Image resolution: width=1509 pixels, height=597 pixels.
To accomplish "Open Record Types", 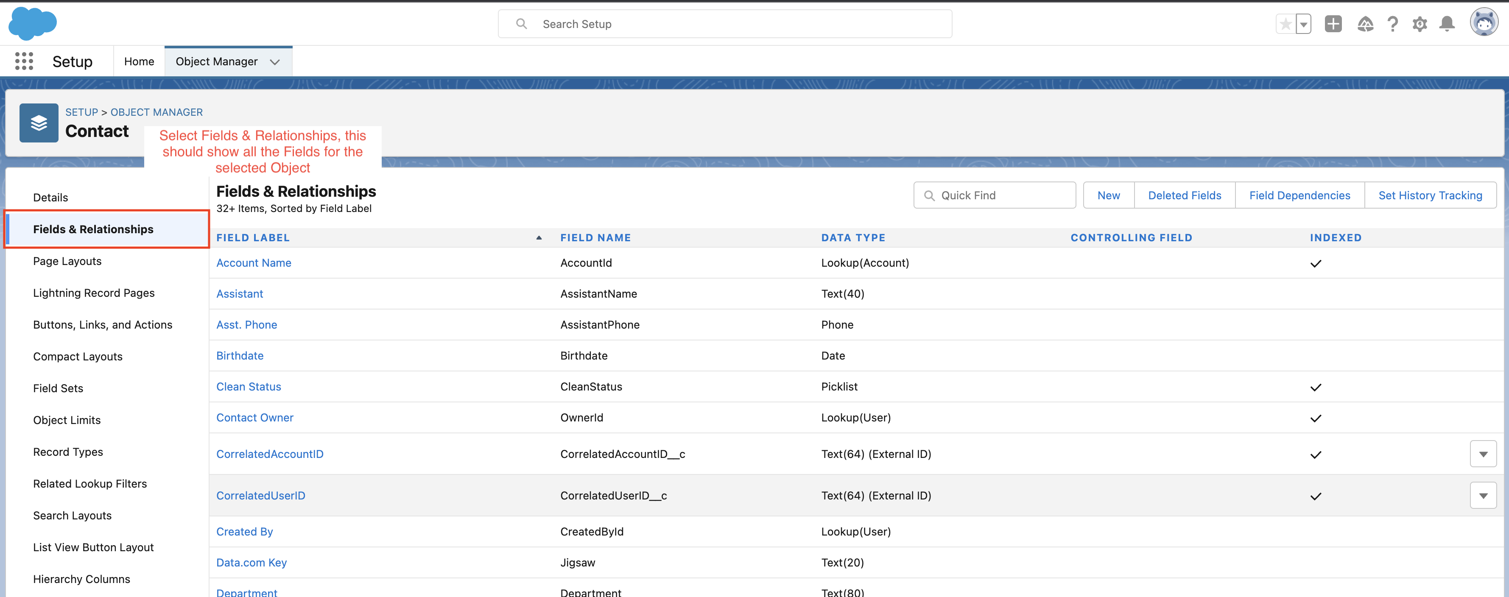I will click(68, 452).
